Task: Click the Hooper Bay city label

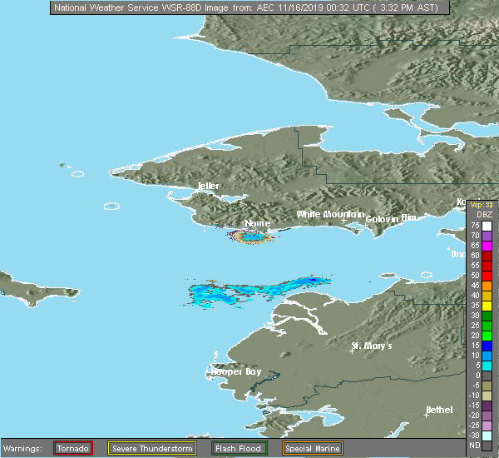Action: pyautogui.click(x=236, y=372)
